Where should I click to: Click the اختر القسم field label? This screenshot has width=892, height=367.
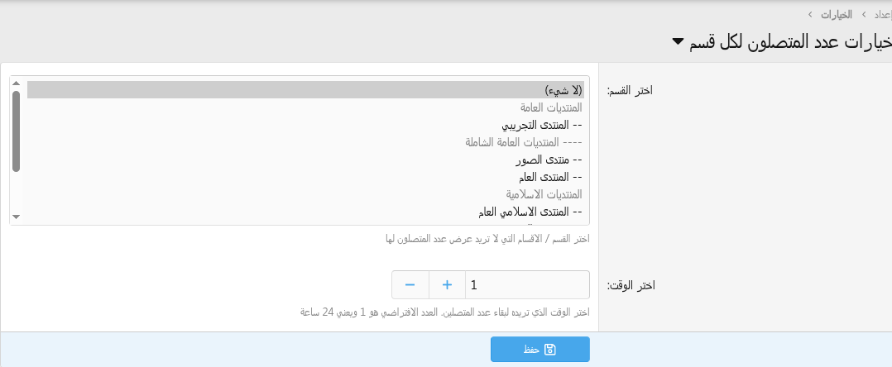point(631,89)
